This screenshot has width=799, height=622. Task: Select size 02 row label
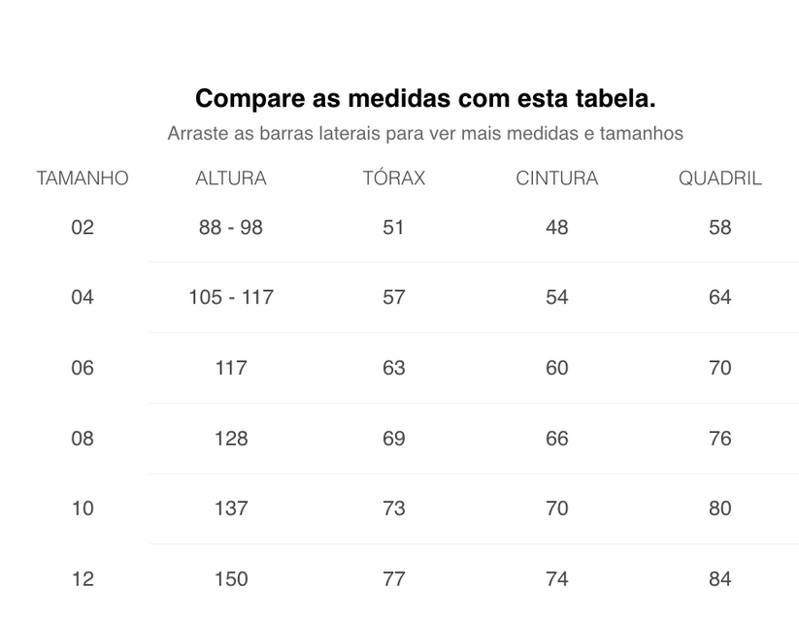(x=83, y=227)
